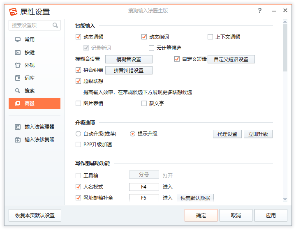This screenshot has height=230, width=296.
Task: Open 自定义短语设置 button
Action: pos(231,59)
